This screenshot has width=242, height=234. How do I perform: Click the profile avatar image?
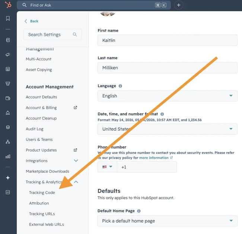(x=108, y=14)
